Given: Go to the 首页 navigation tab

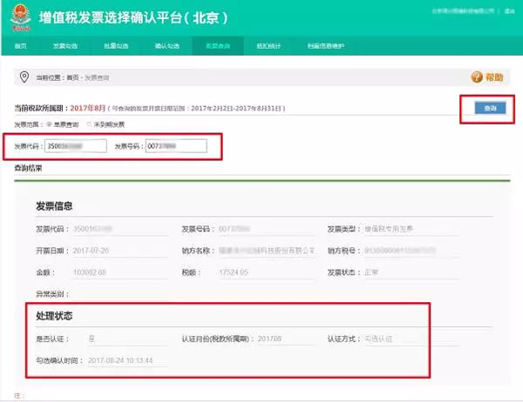Looking at the screenshot, I should pos(20,44).
